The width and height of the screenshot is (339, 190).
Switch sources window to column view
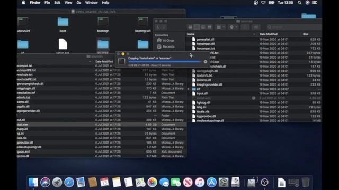pos(203,27)
